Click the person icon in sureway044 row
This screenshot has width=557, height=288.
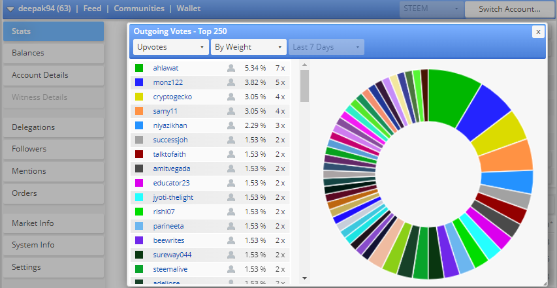[231, 255]
